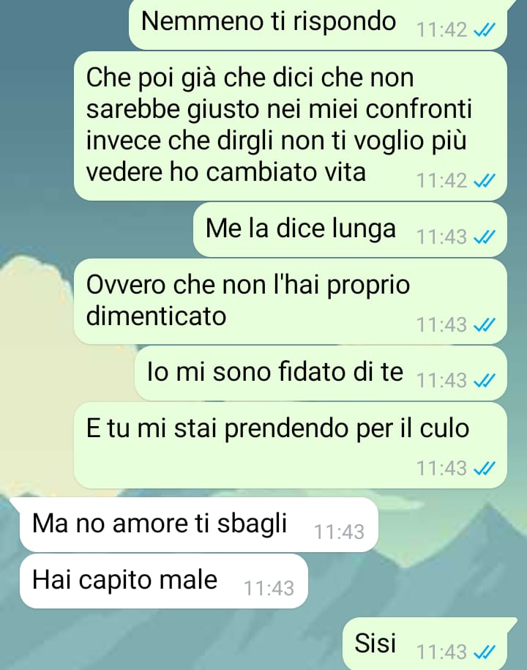Tap the 'Me la dice lunga' bubble
The image size is (527, 670).
tap(350, 230)
